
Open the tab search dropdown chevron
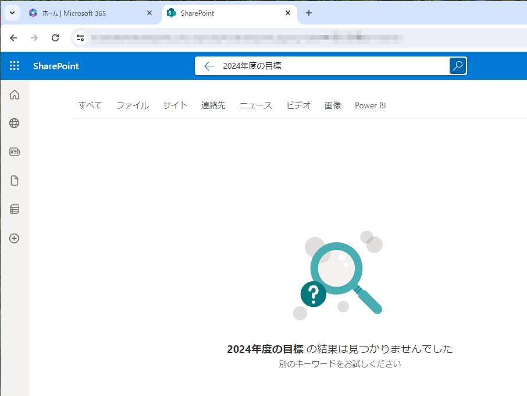[12, 13]
